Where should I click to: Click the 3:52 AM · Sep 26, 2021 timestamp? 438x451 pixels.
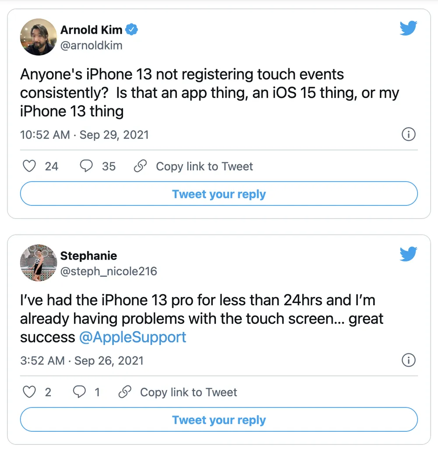click(82, 361)
